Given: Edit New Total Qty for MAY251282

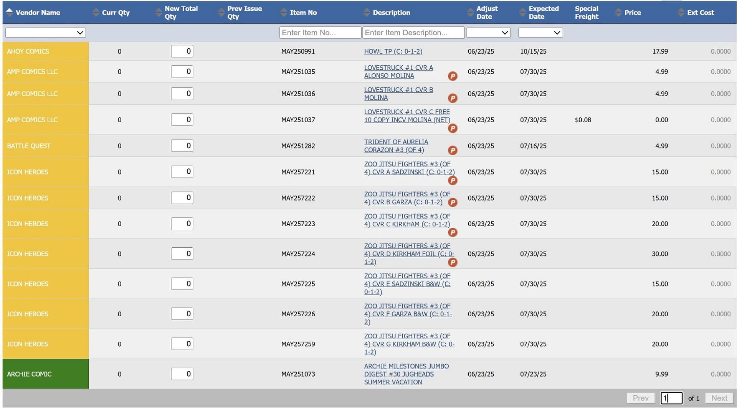Looking at the screenshot, I should [182, 146].
